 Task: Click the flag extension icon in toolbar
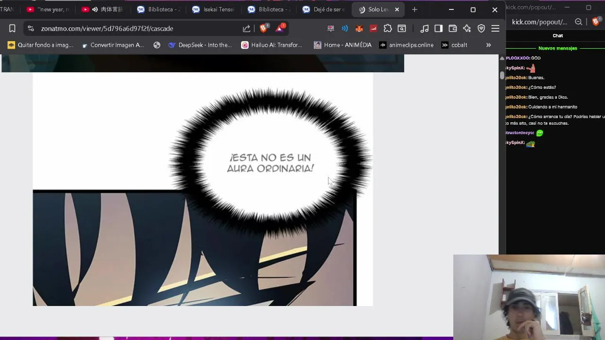331,29
